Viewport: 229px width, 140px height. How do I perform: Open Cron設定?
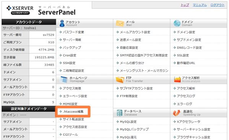pos(69,55)
